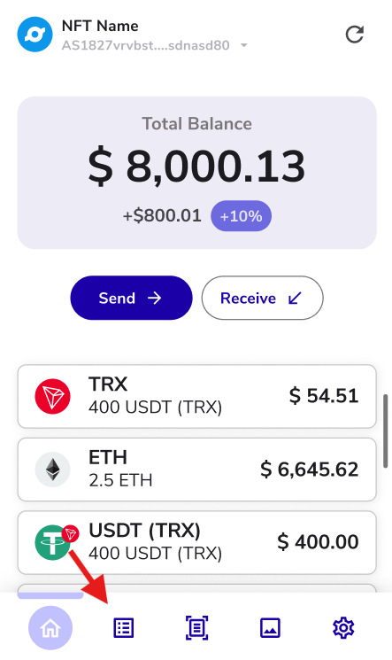Click the refresh icon at top right
The height and width of the screenshot is (660, 392).
(x=355, y=35)
